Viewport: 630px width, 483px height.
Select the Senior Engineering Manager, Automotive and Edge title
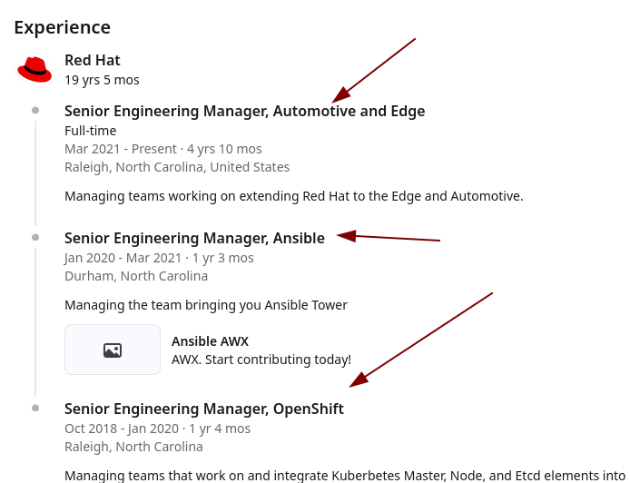pyautogui.click(x=244, y=111)
